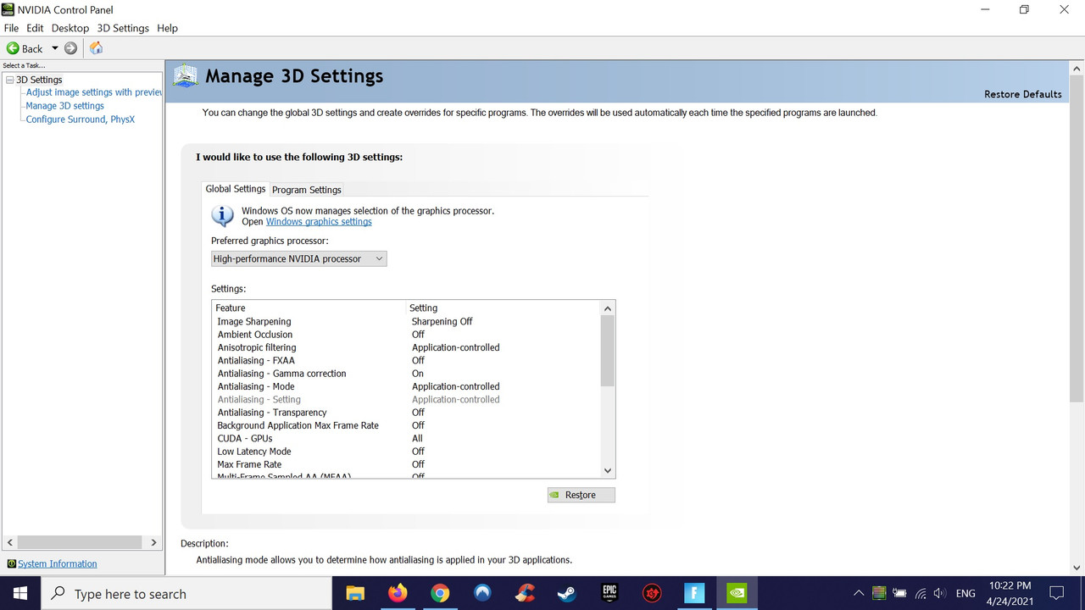Select Background Application Max Frame Rate row

(405, 425)
